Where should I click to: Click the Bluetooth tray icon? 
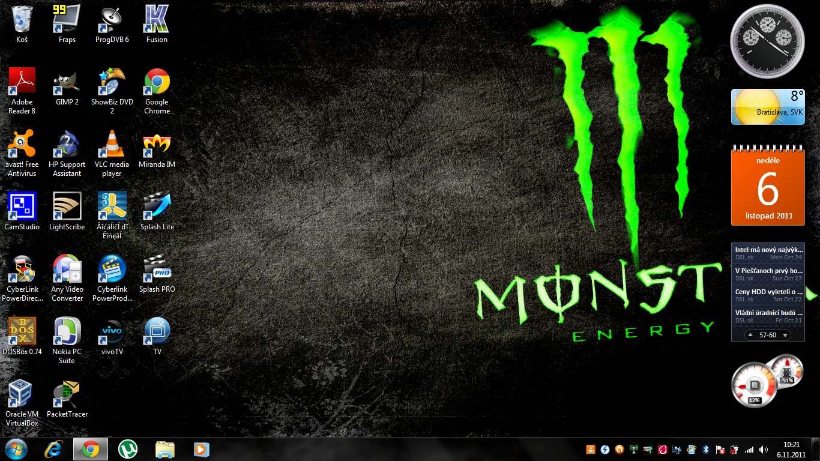707,449
